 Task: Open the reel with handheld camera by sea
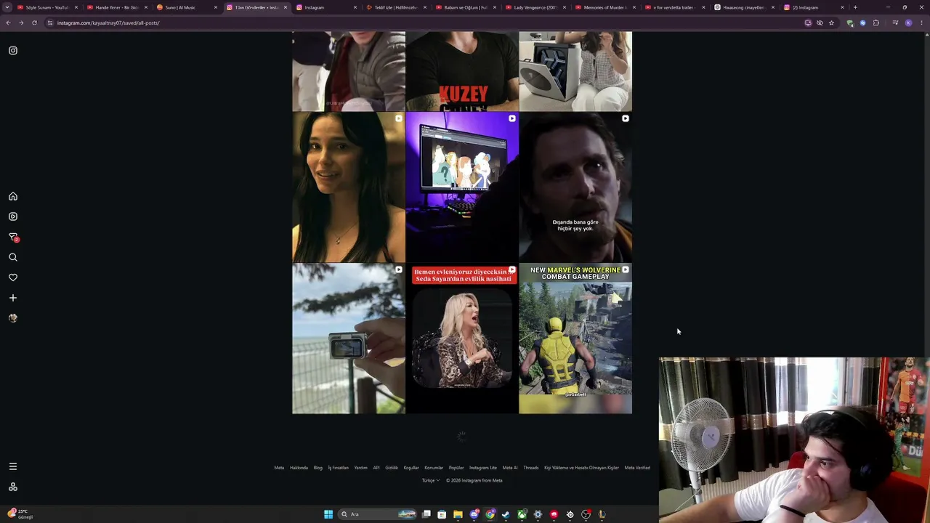(x=349, y=339)
